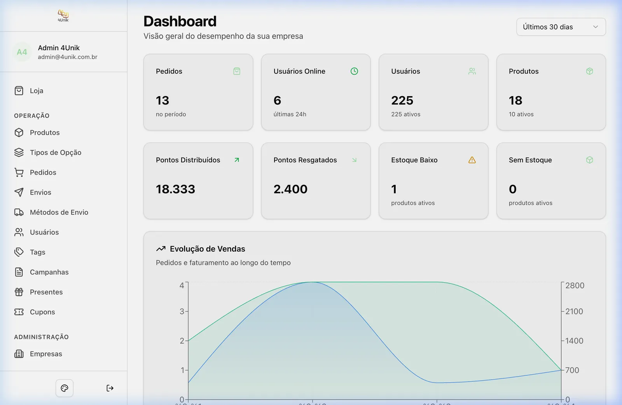Screen dimensions: 622x405
Task: Open Cupons menu item
Action: [42, 312]
